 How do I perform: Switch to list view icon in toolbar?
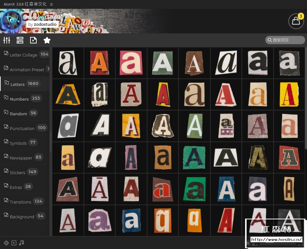(x=20, y=40)
